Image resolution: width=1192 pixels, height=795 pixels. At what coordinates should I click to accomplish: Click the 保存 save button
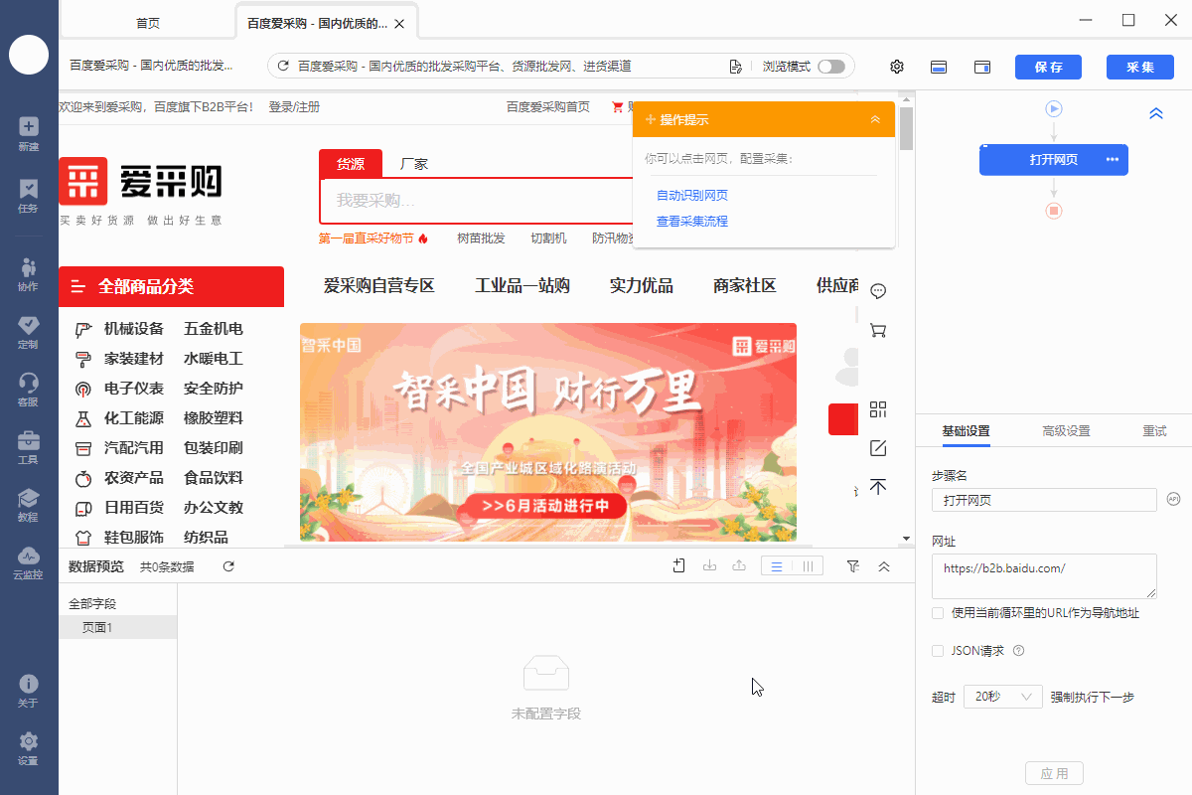click(x=1048, y=67)
